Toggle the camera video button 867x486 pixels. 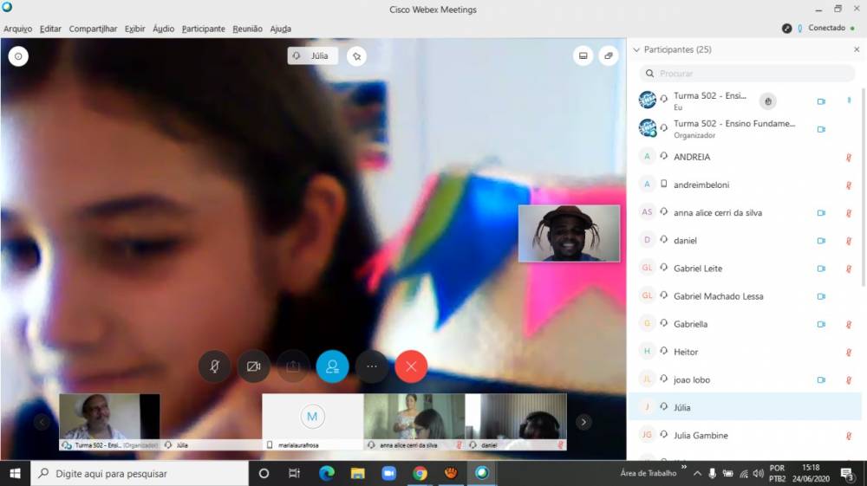(x=253, y=366)
